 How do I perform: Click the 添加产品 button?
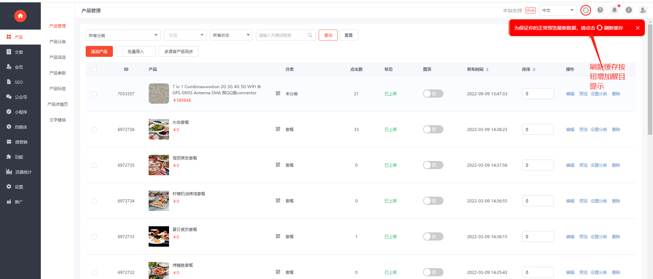[99, 51]
